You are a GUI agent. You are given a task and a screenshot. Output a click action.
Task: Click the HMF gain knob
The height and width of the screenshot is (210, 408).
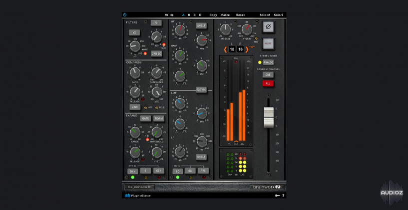tap(180, 55)
